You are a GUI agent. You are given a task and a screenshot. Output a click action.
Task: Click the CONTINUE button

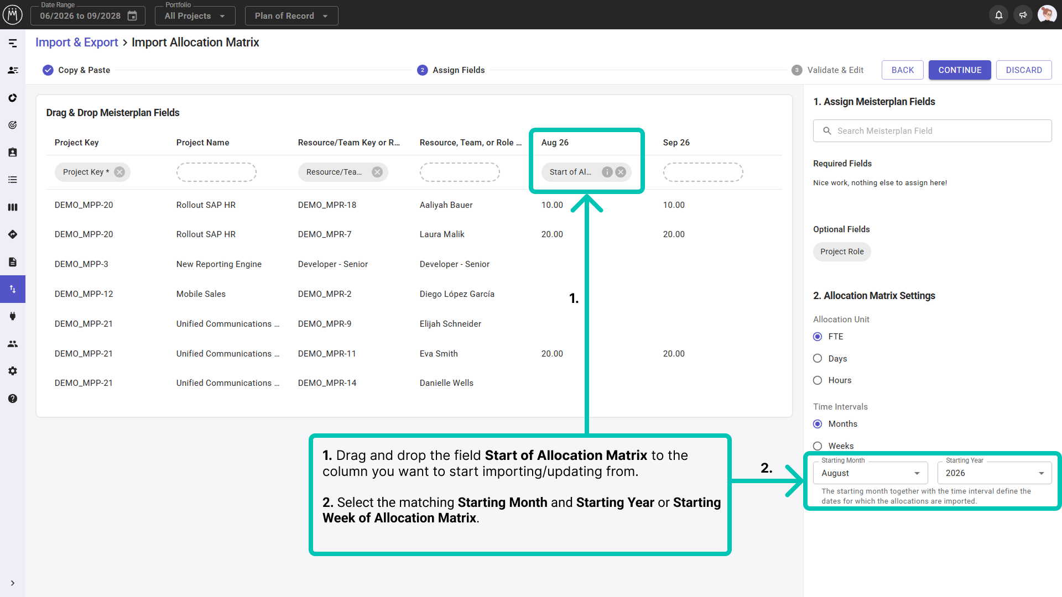[960, 70]
